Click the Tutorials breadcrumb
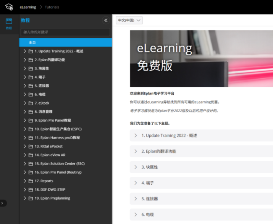The image size is (273, 224). [x=52, y=7]
